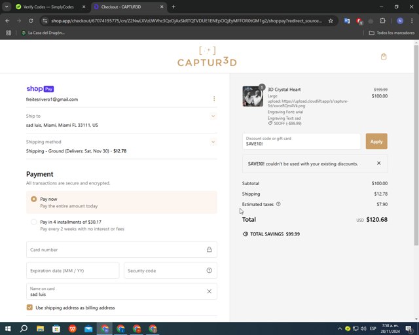Open the Mail app from the taskbar
Screen dimensions: 419x335
(88, 328)
